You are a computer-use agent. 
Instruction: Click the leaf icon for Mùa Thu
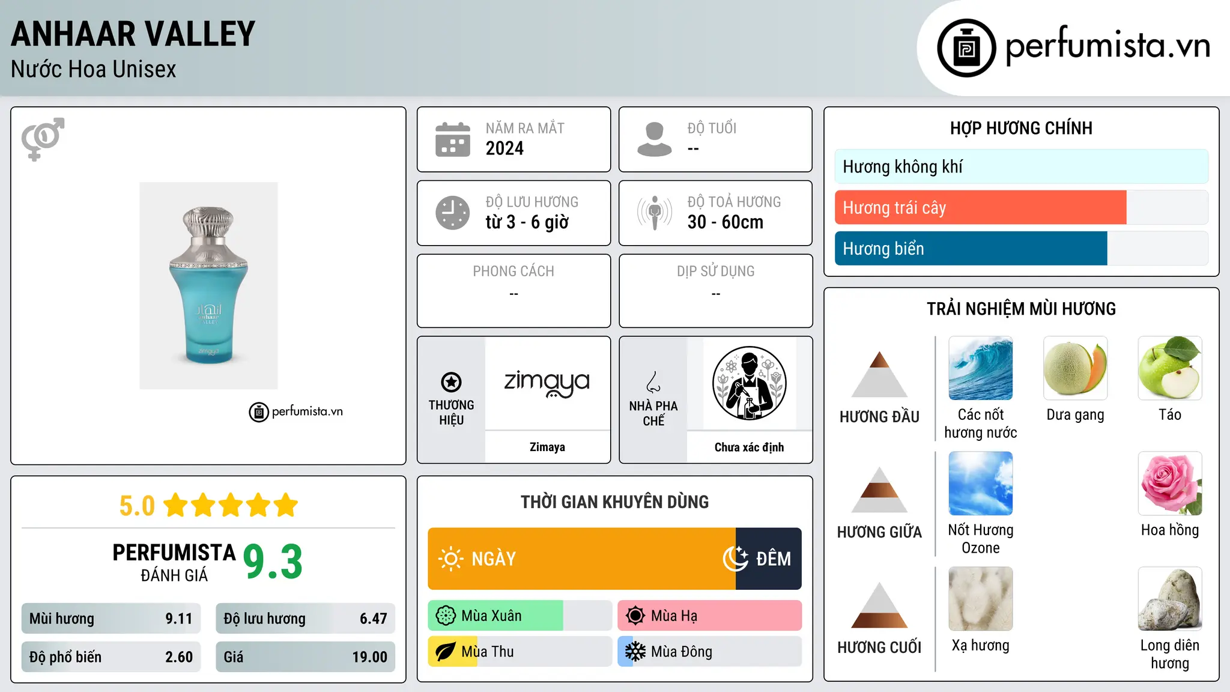click(x=446, y=652)
